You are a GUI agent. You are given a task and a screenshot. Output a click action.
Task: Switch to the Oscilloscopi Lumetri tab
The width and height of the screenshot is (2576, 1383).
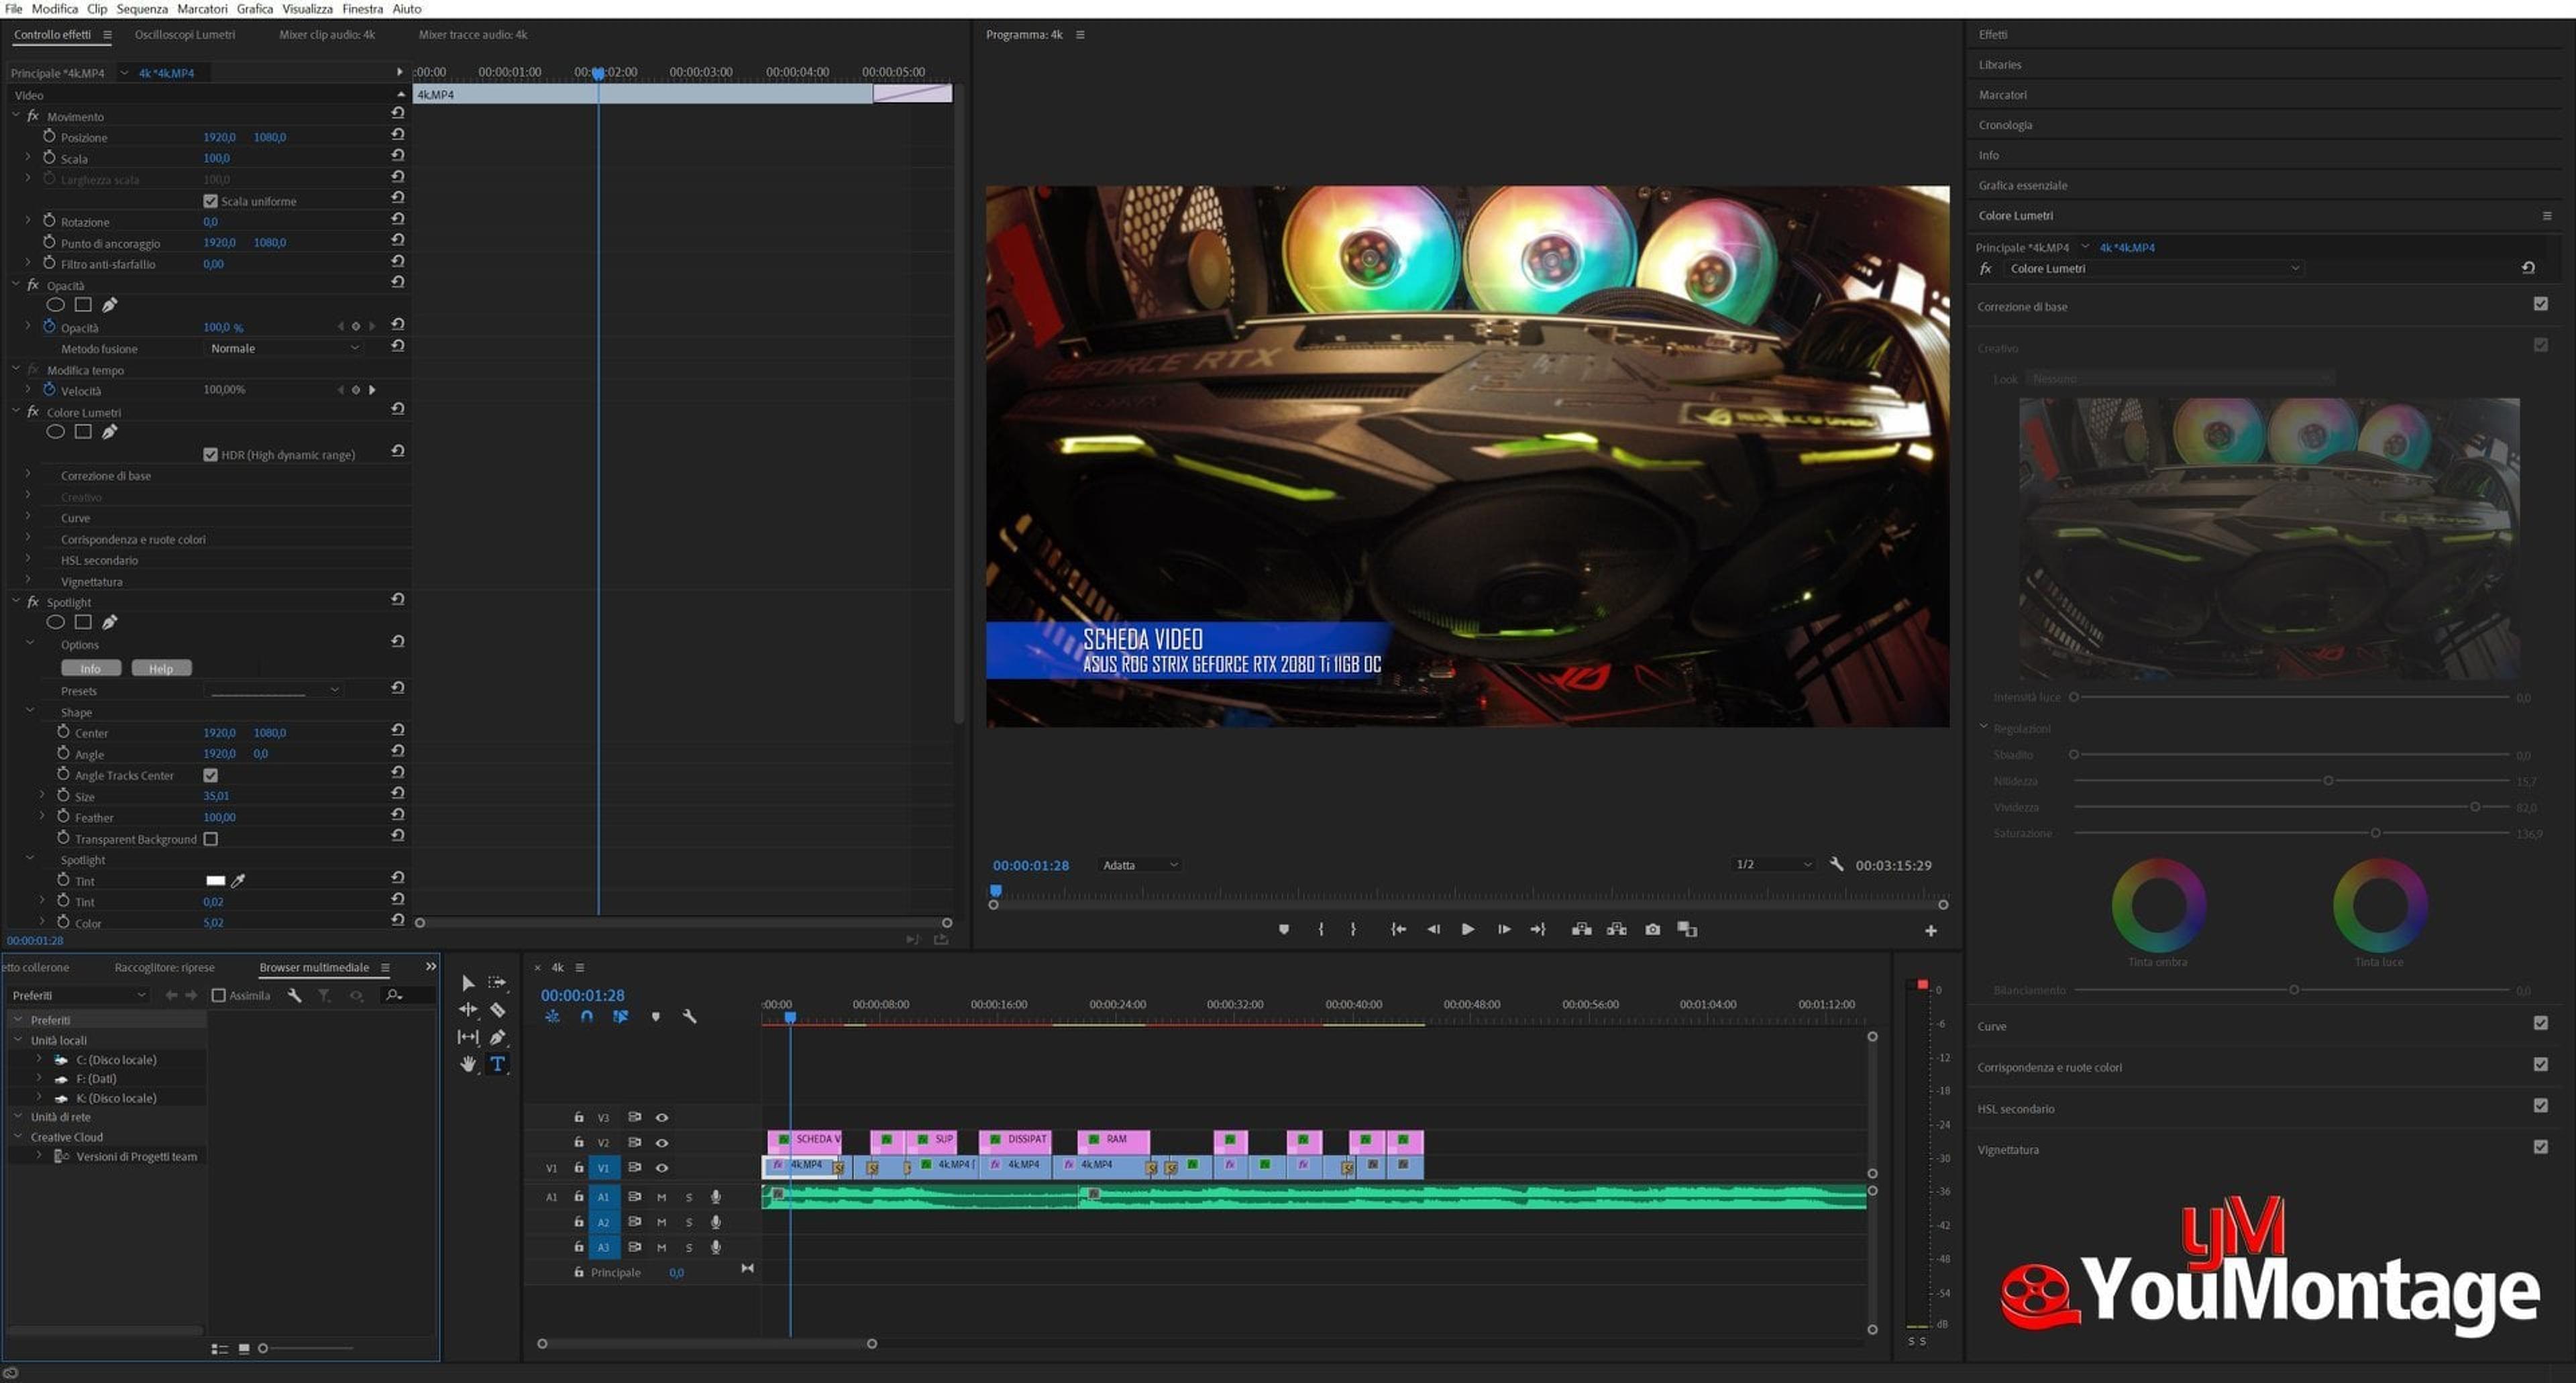tap(185, 34)
